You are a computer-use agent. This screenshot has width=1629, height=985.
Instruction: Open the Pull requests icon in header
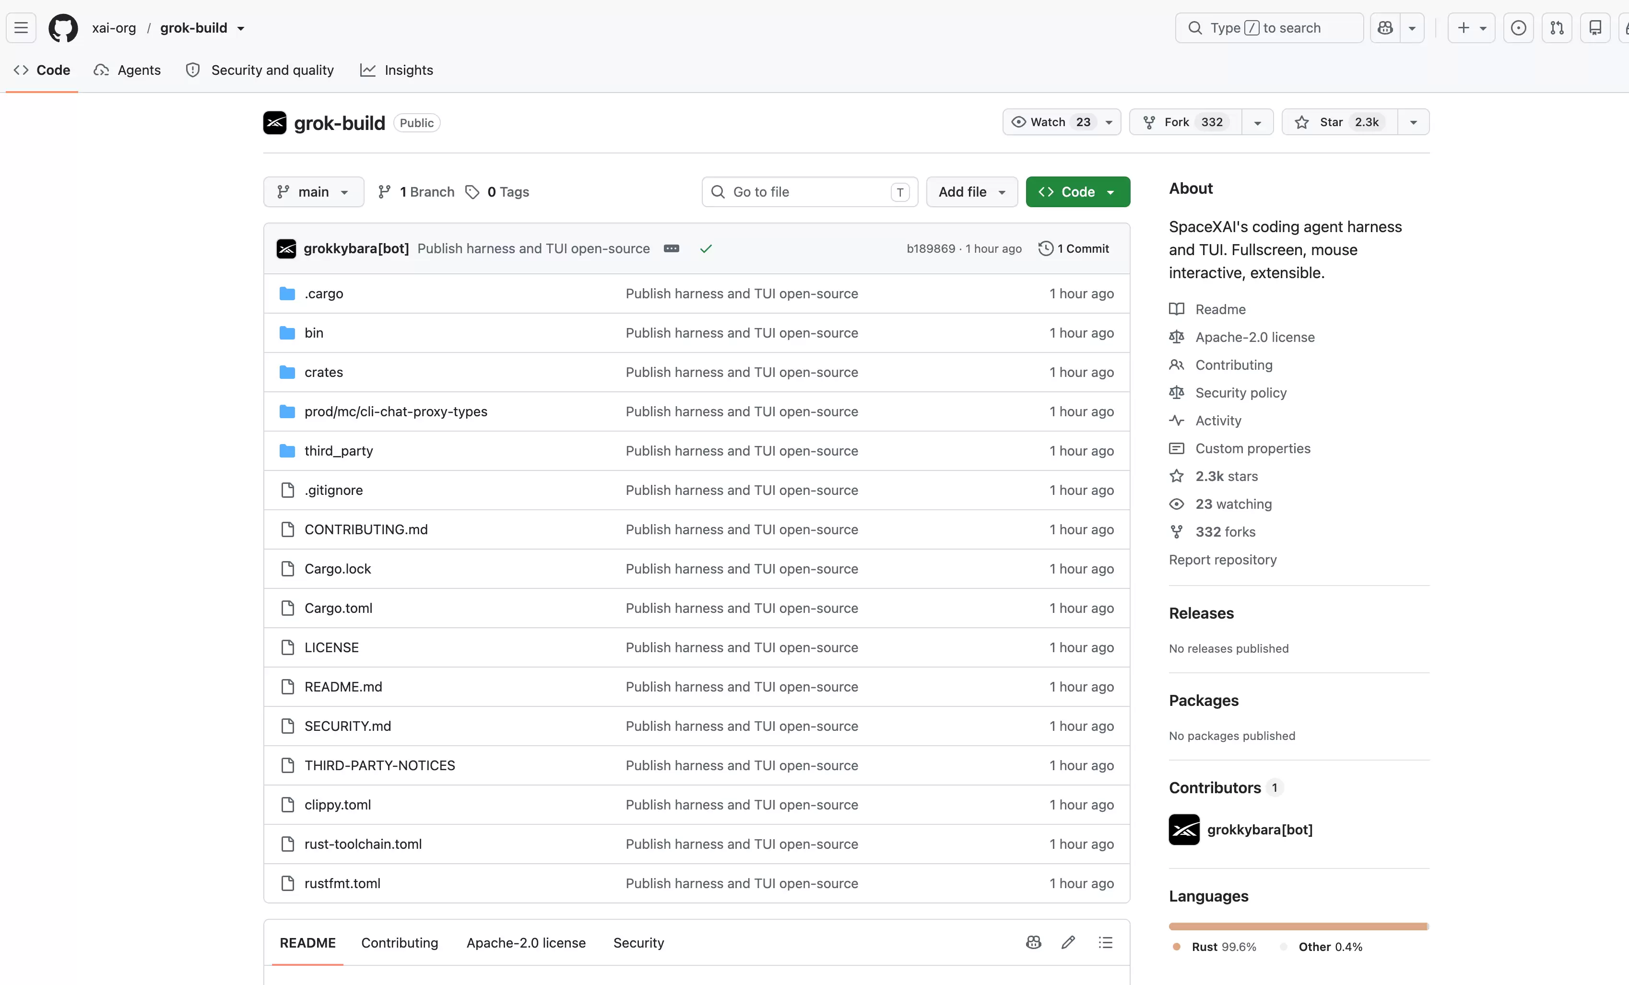(x=1557, y=28)
